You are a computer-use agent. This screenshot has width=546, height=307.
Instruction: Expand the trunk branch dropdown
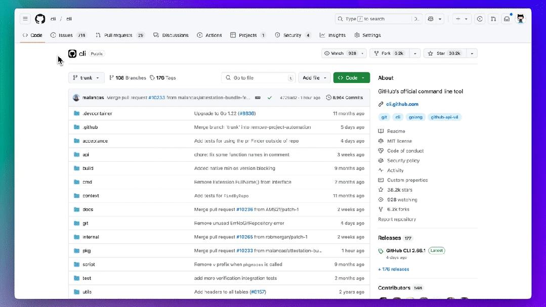click(x=86, y=77)
